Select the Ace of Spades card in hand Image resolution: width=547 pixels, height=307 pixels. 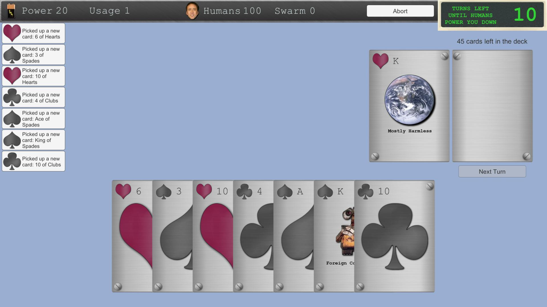point(294,236)
